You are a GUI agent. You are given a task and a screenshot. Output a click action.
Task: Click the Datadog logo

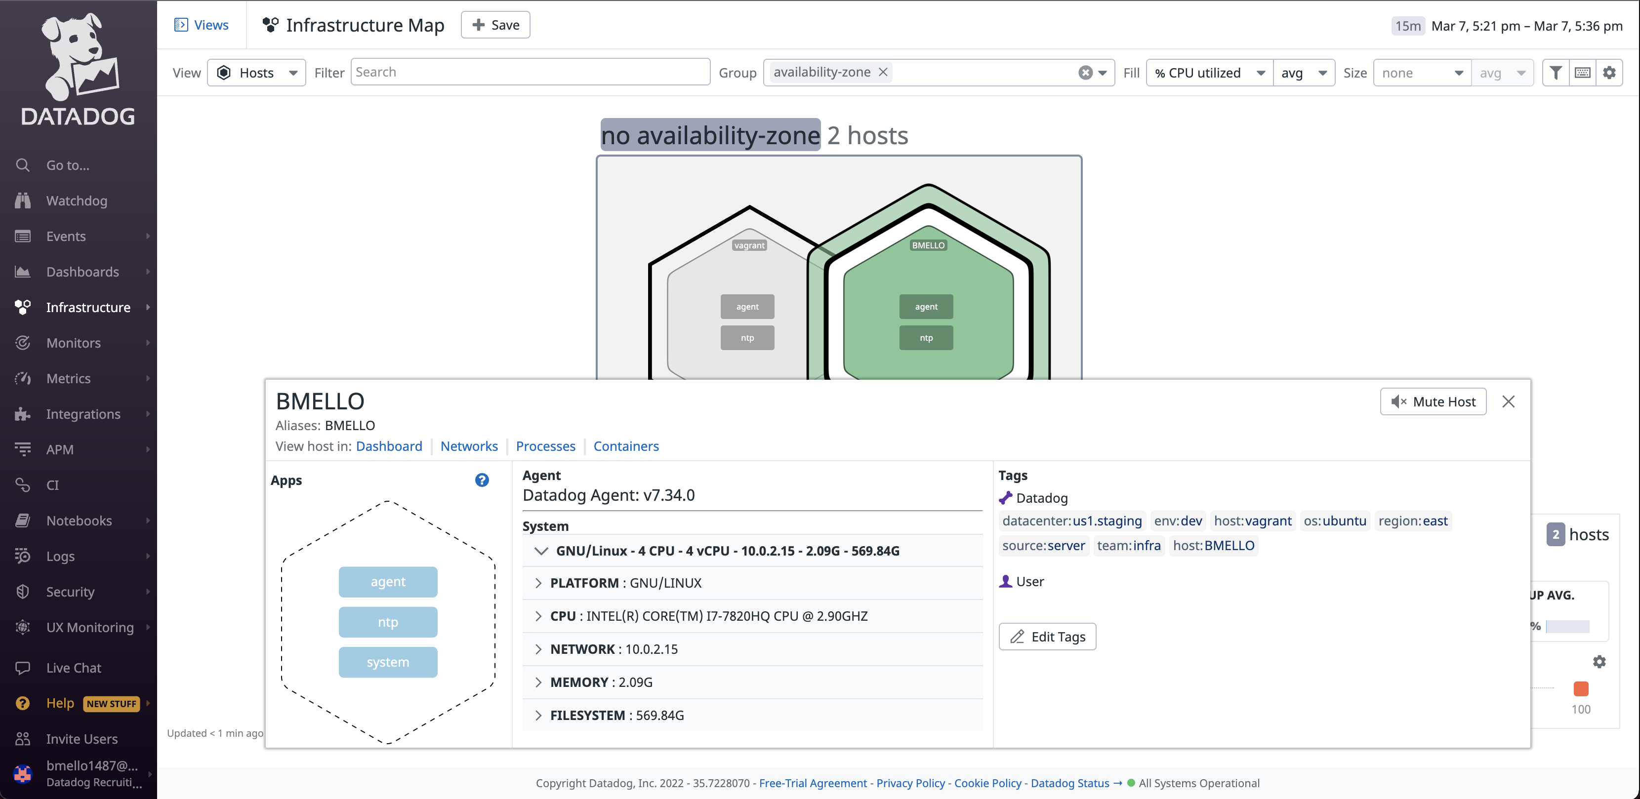click(79, 69)
